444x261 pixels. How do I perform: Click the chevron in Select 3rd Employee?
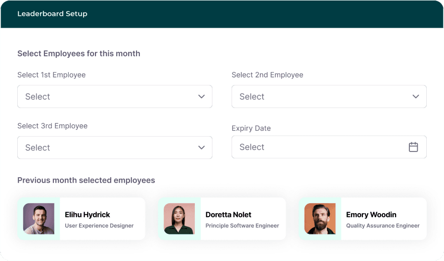click(x=201, y=148)
